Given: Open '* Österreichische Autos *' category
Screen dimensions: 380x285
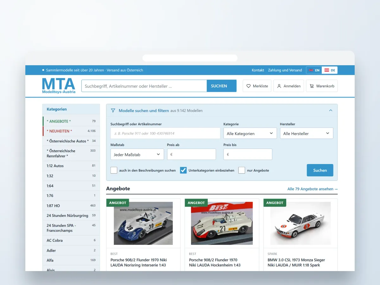Looking at the screenshot, I should 71,141.
